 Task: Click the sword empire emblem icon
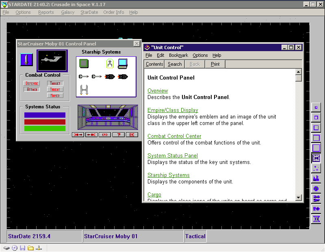26,60
